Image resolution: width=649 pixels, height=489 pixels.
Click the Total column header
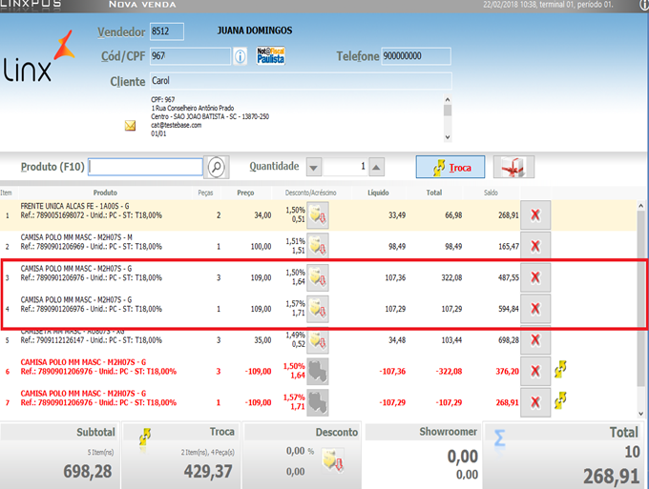tap(434, 193)
